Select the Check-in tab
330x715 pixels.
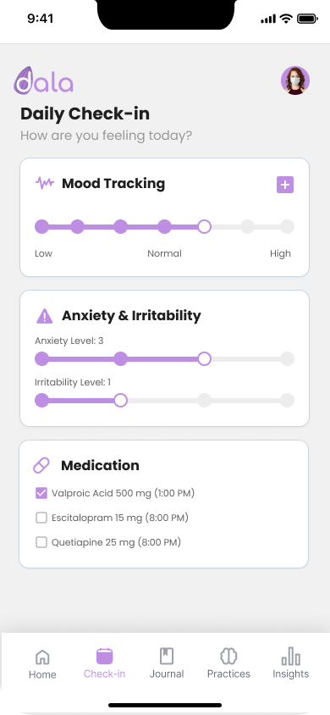click(x=104, y=663)
